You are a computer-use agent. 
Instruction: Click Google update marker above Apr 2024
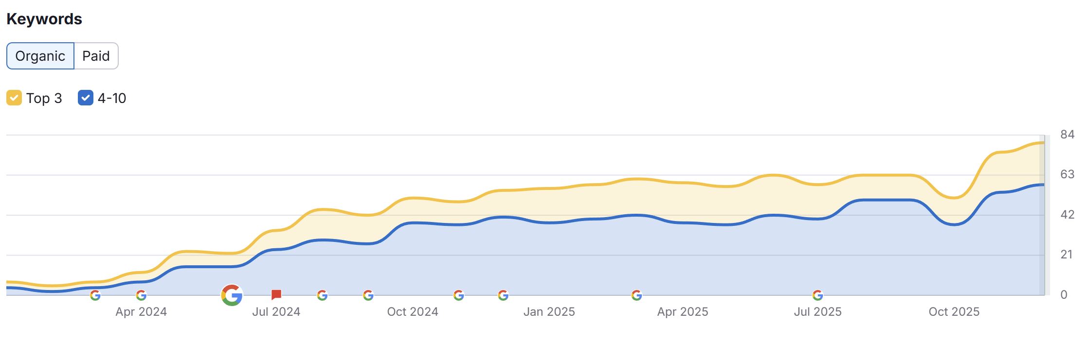pos(141,295)
